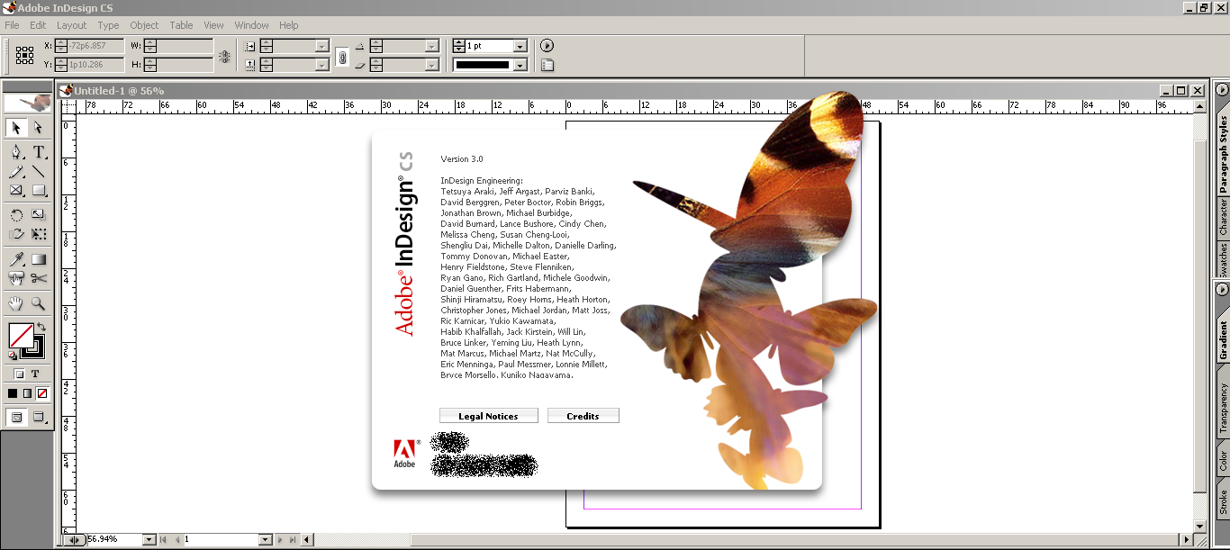Click the Fill color swatch

pos(21,336)
